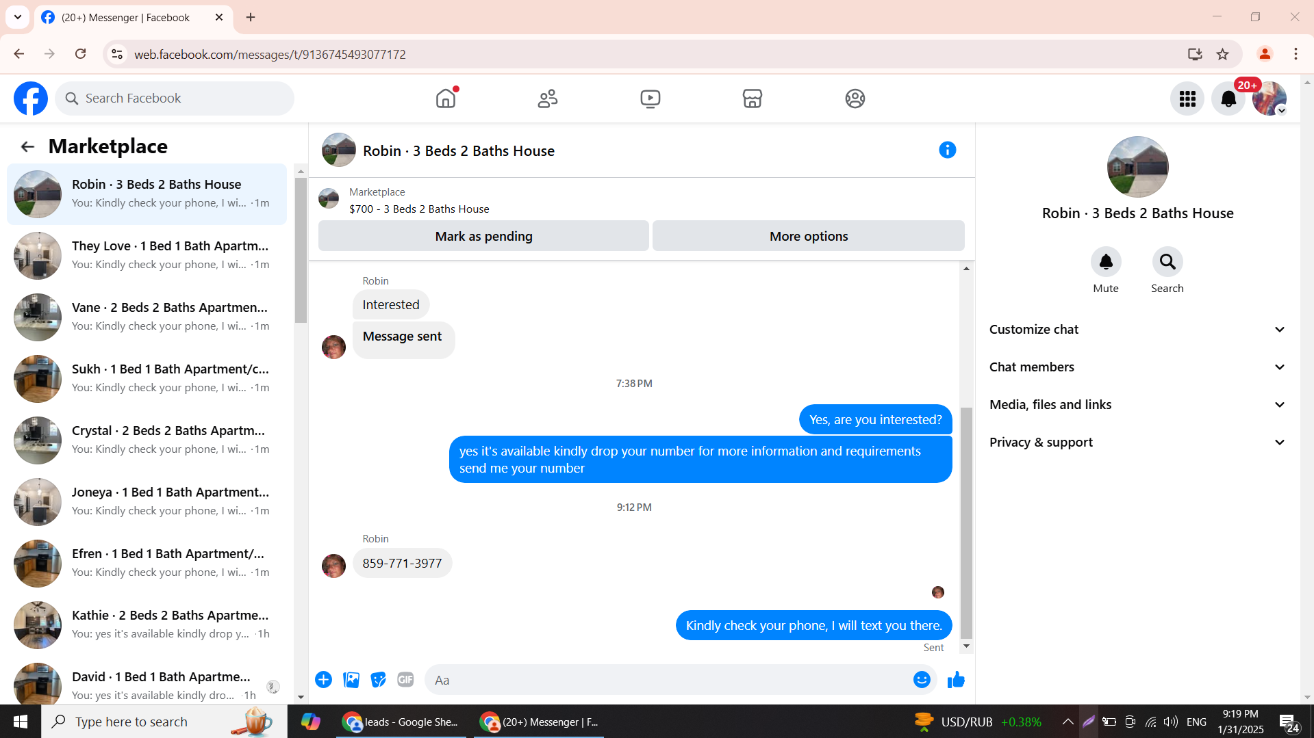Open the Groups icon in top navigation
Screen dimensions: 1314x738
click(855, 98)
